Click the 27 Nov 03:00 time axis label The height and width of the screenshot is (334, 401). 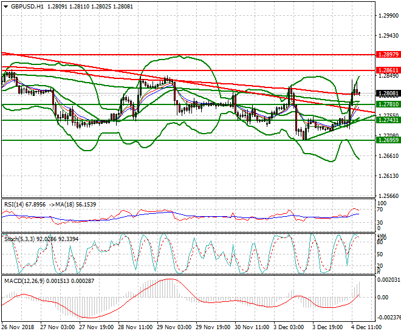pyautogui.click(x=58, y=327)
